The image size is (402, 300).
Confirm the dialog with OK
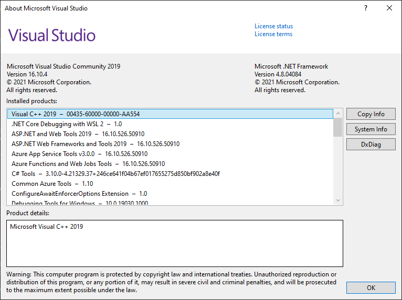point(371,288)
